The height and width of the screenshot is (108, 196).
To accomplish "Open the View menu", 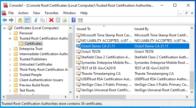I will pos(36,13).
